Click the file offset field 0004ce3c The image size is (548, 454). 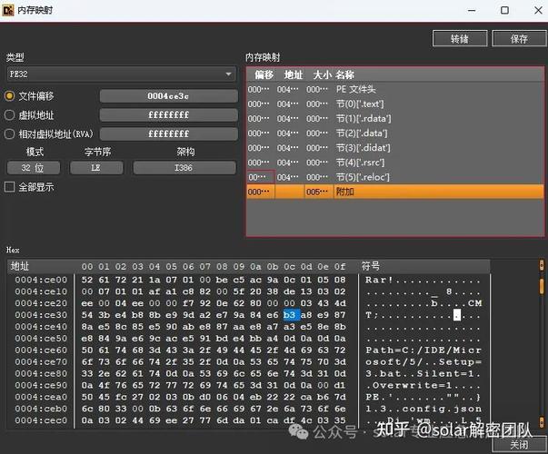point(168,95)
